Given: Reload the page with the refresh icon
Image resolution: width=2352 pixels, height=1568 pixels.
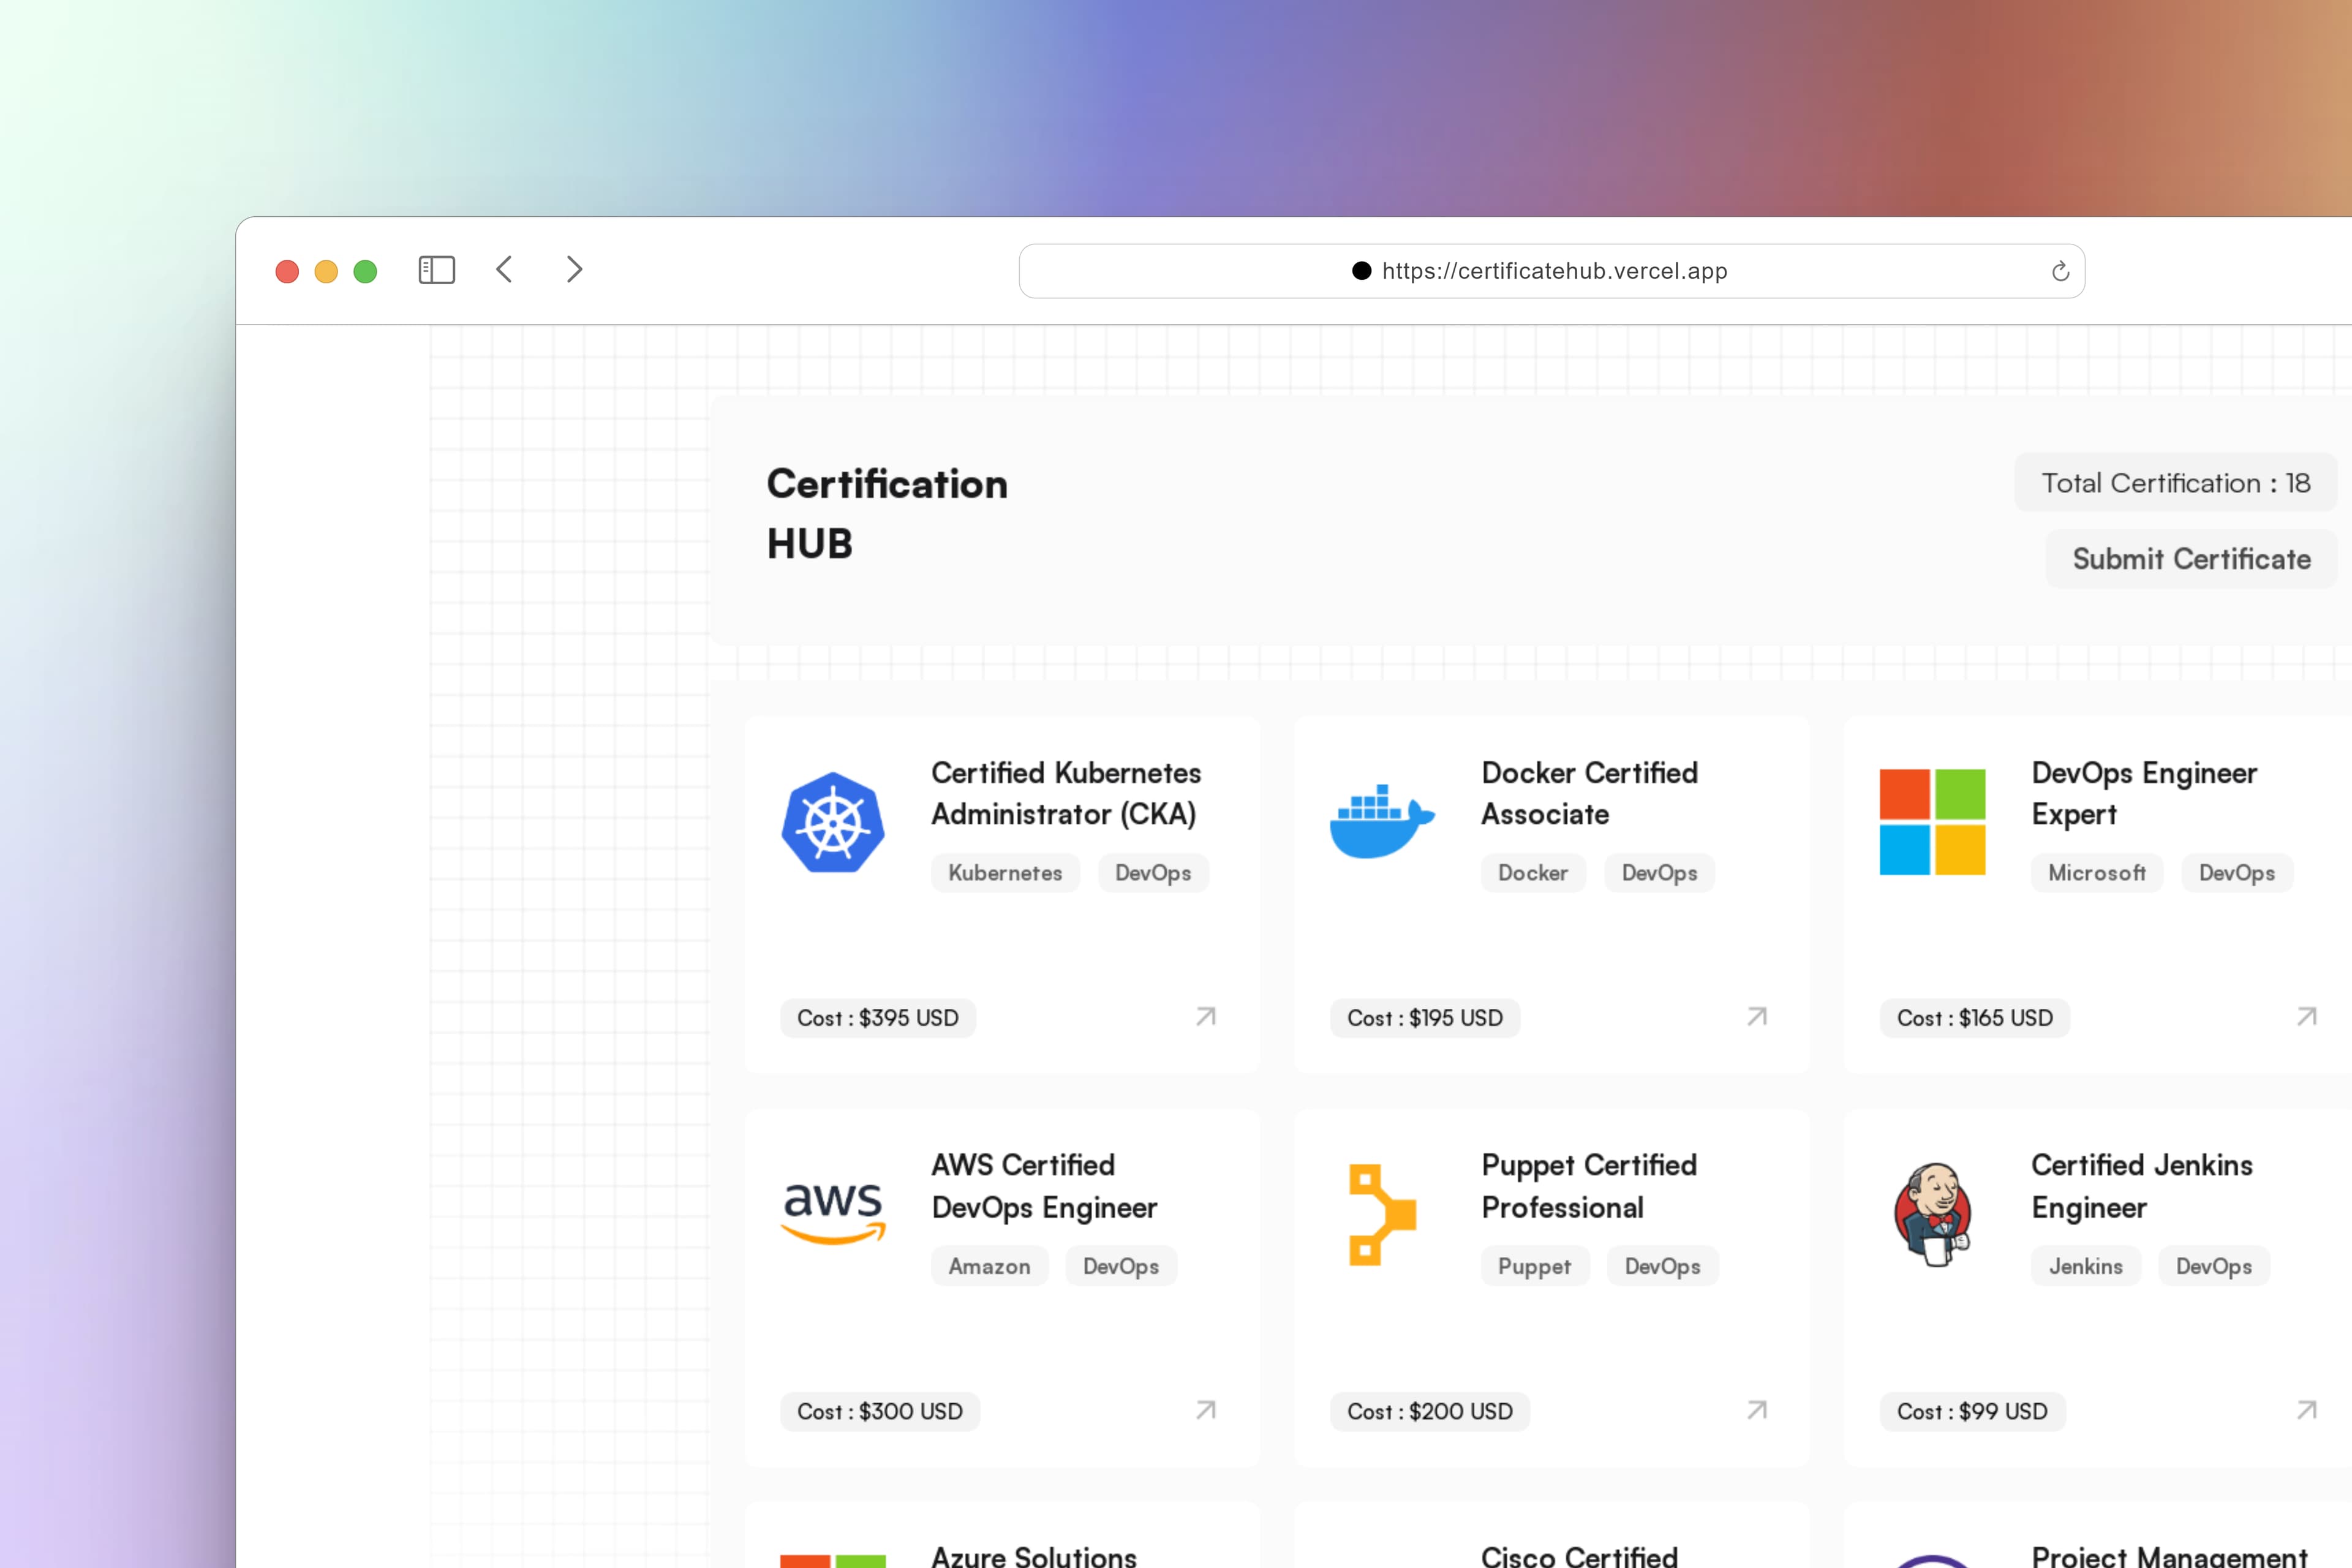Looking at the screenshot, I should coord(2060,271).
